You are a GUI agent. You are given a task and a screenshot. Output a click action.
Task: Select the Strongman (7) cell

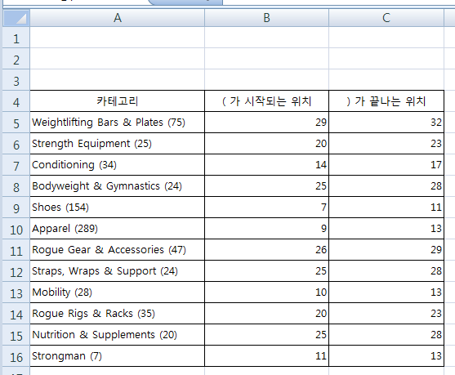click(118, 356)
